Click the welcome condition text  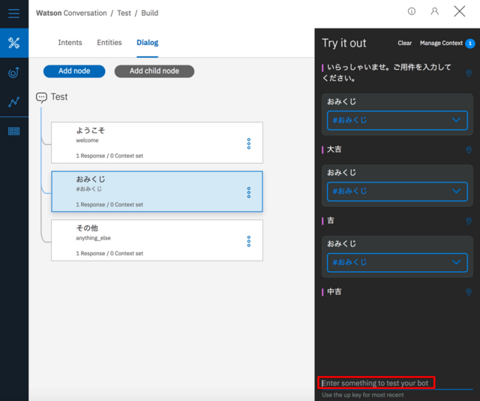tap(87, 140)
